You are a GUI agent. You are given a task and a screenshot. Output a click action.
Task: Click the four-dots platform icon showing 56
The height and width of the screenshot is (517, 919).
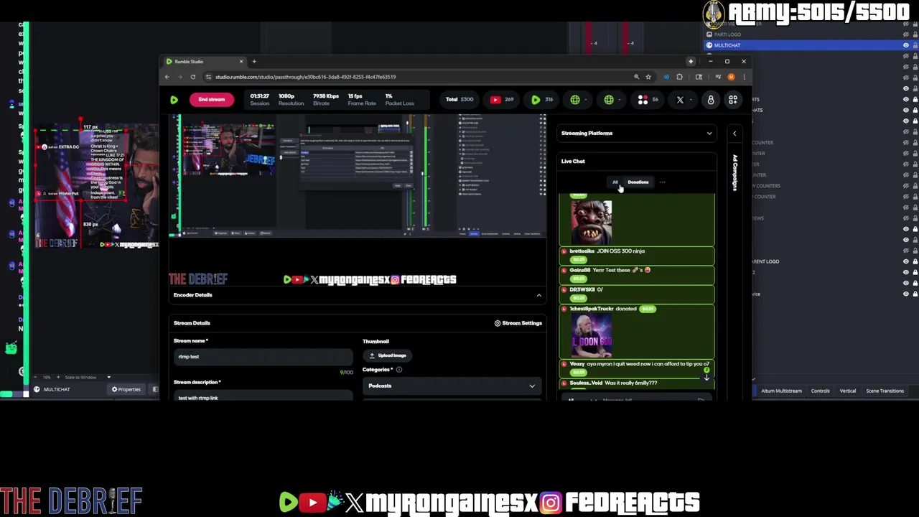648,100
